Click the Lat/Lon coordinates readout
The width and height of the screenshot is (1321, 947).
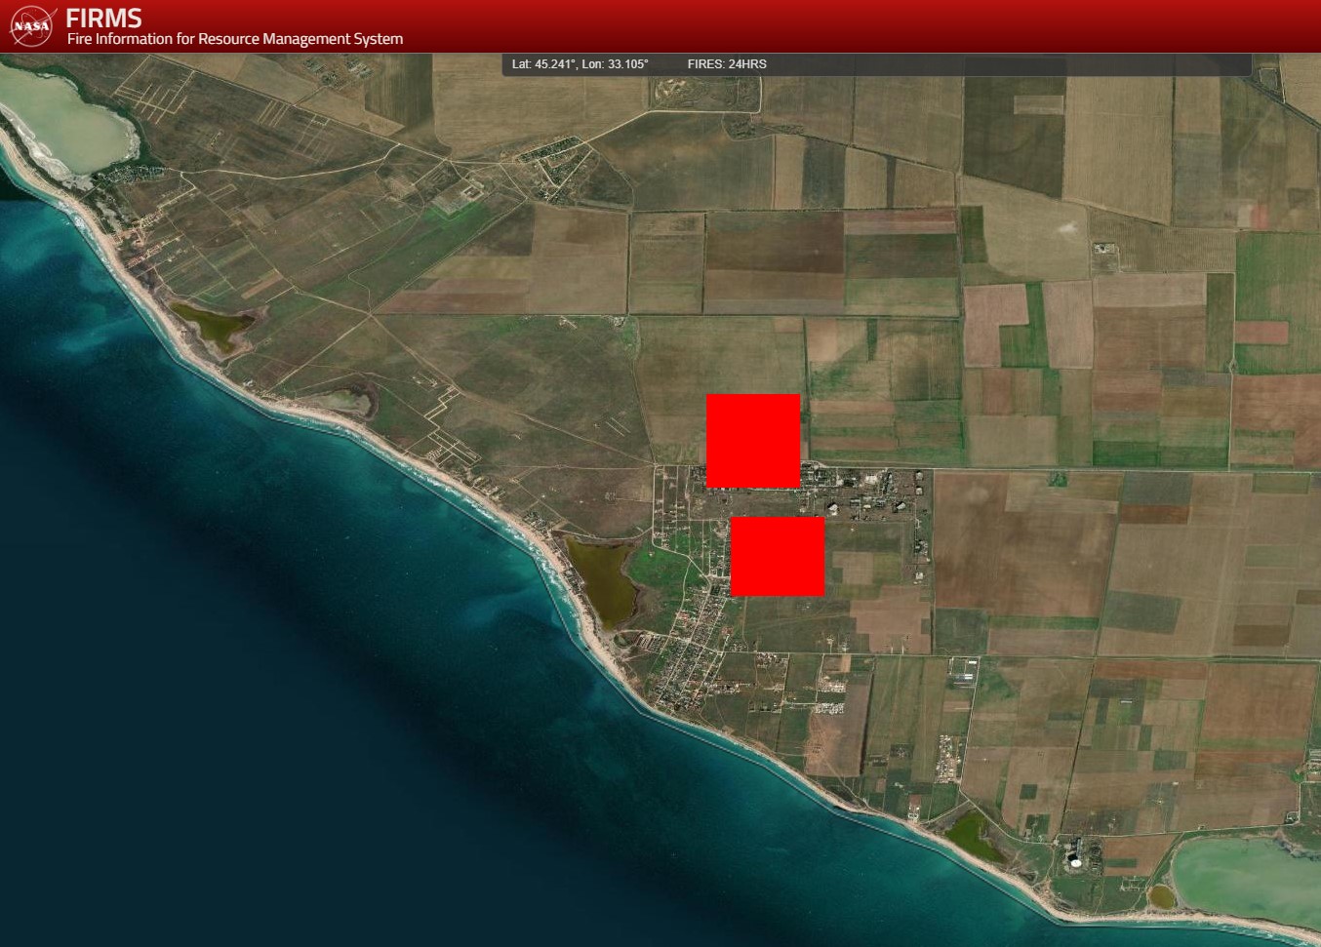tap(580, 64)
